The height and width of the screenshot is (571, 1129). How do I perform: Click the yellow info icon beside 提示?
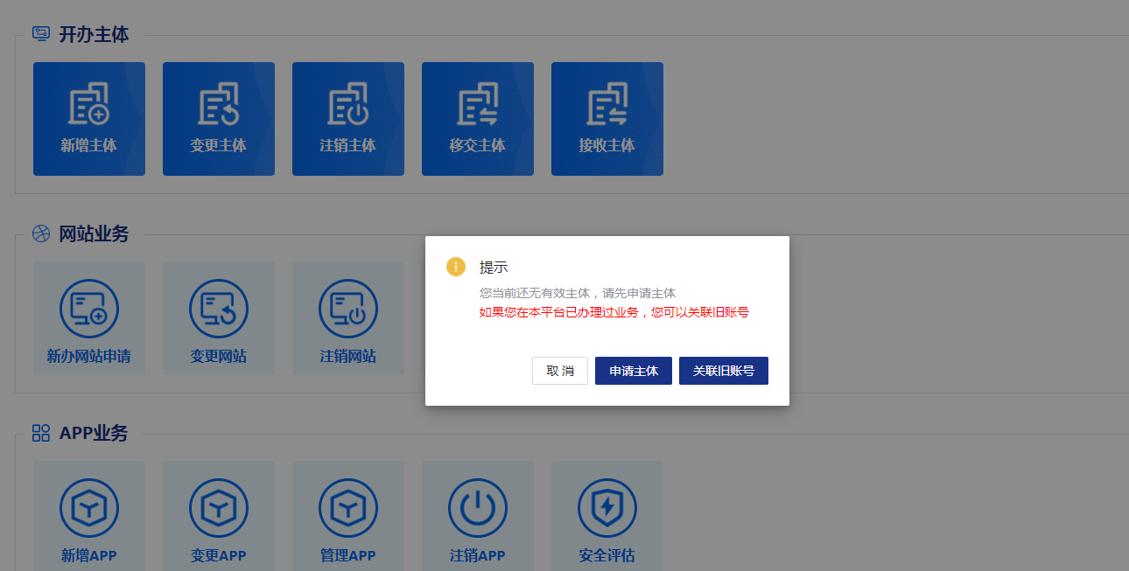point(456,267)
